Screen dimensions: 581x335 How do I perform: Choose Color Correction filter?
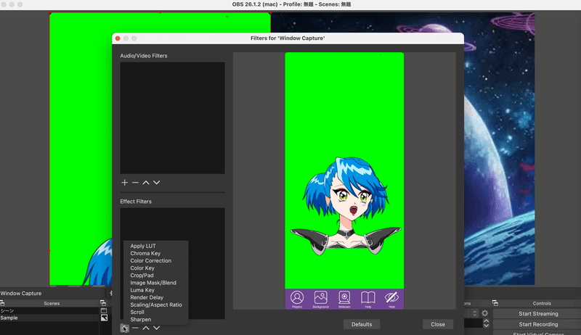151,261
